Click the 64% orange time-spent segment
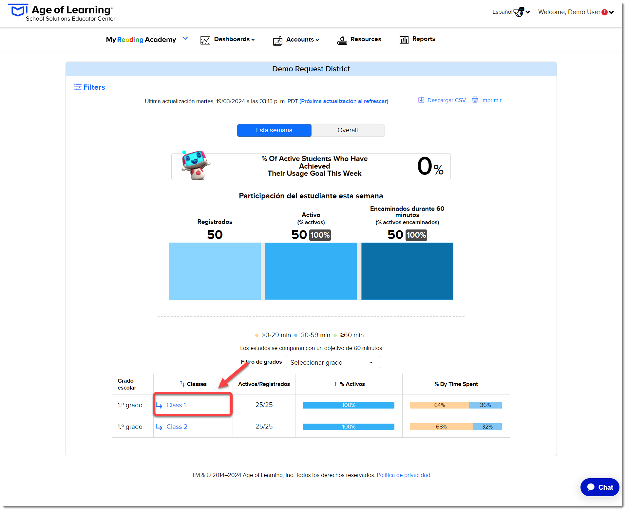Image resolution: width=627 pixels, height=511 pixels. tap(439, 405)
